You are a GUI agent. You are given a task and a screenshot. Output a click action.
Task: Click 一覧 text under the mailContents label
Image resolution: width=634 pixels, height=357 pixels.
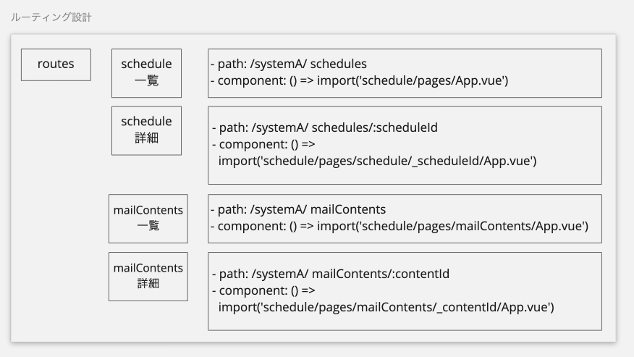coord(148,226)
